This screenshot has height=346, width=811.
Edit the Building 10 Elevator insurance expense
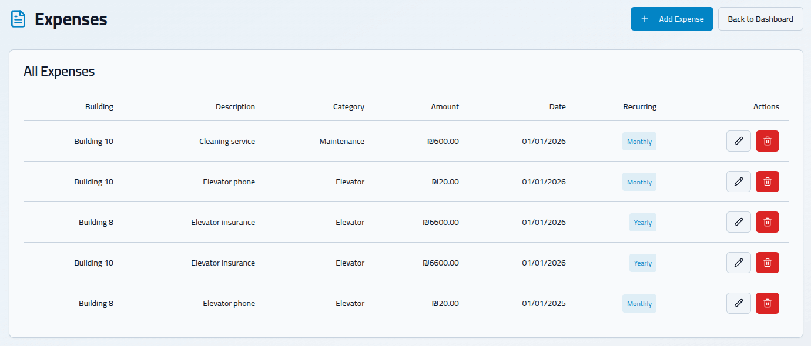tap(738, 263)
